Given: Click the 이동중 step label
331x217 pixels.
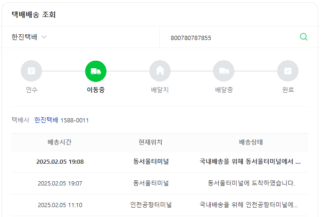Looking at the screenshot, I should pos(96,90).
